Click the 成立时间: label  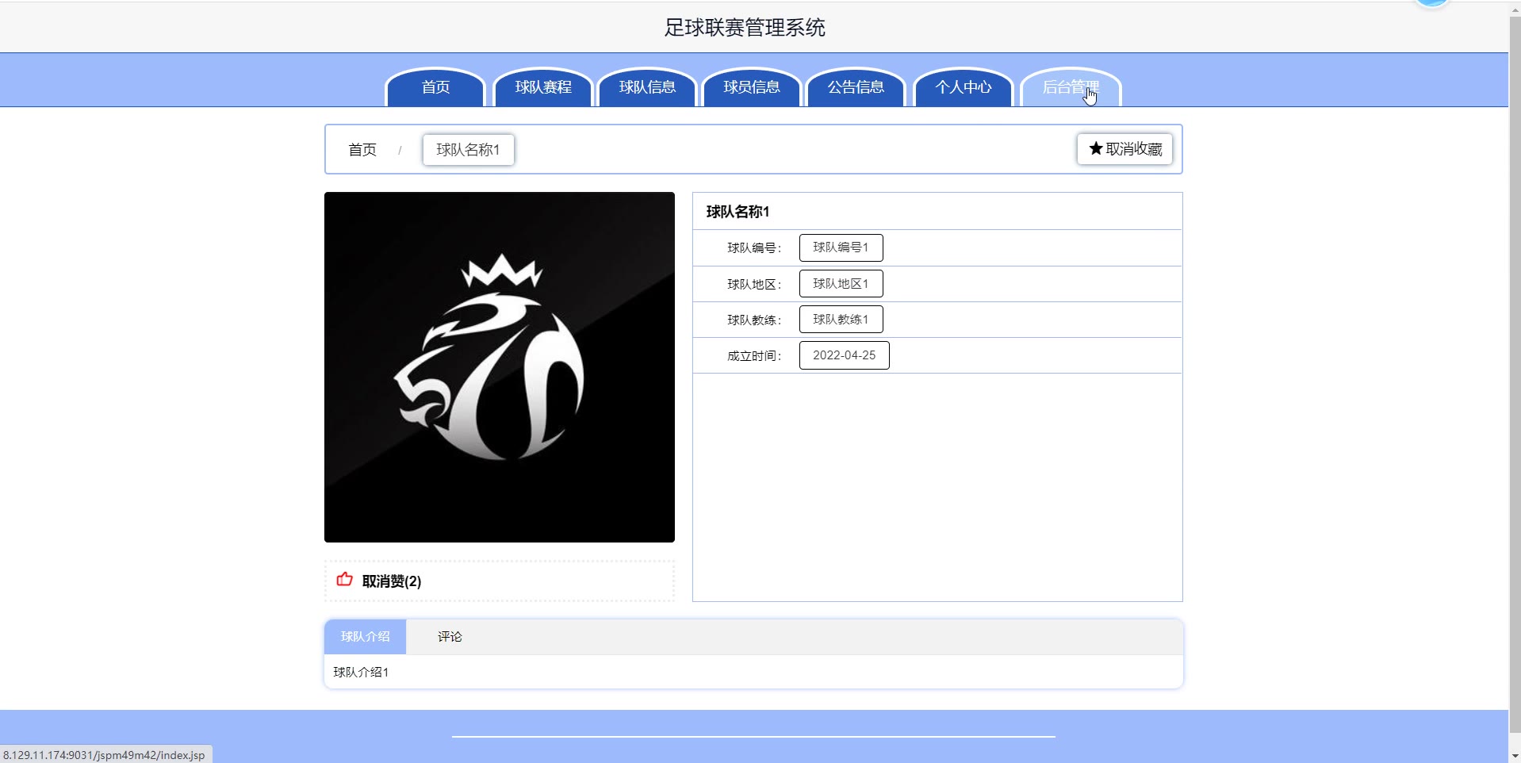pos(754,356)
